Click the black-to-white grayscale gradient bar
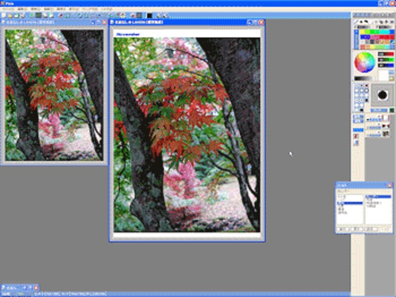396x297 pixels. click(x=364, y=78)
